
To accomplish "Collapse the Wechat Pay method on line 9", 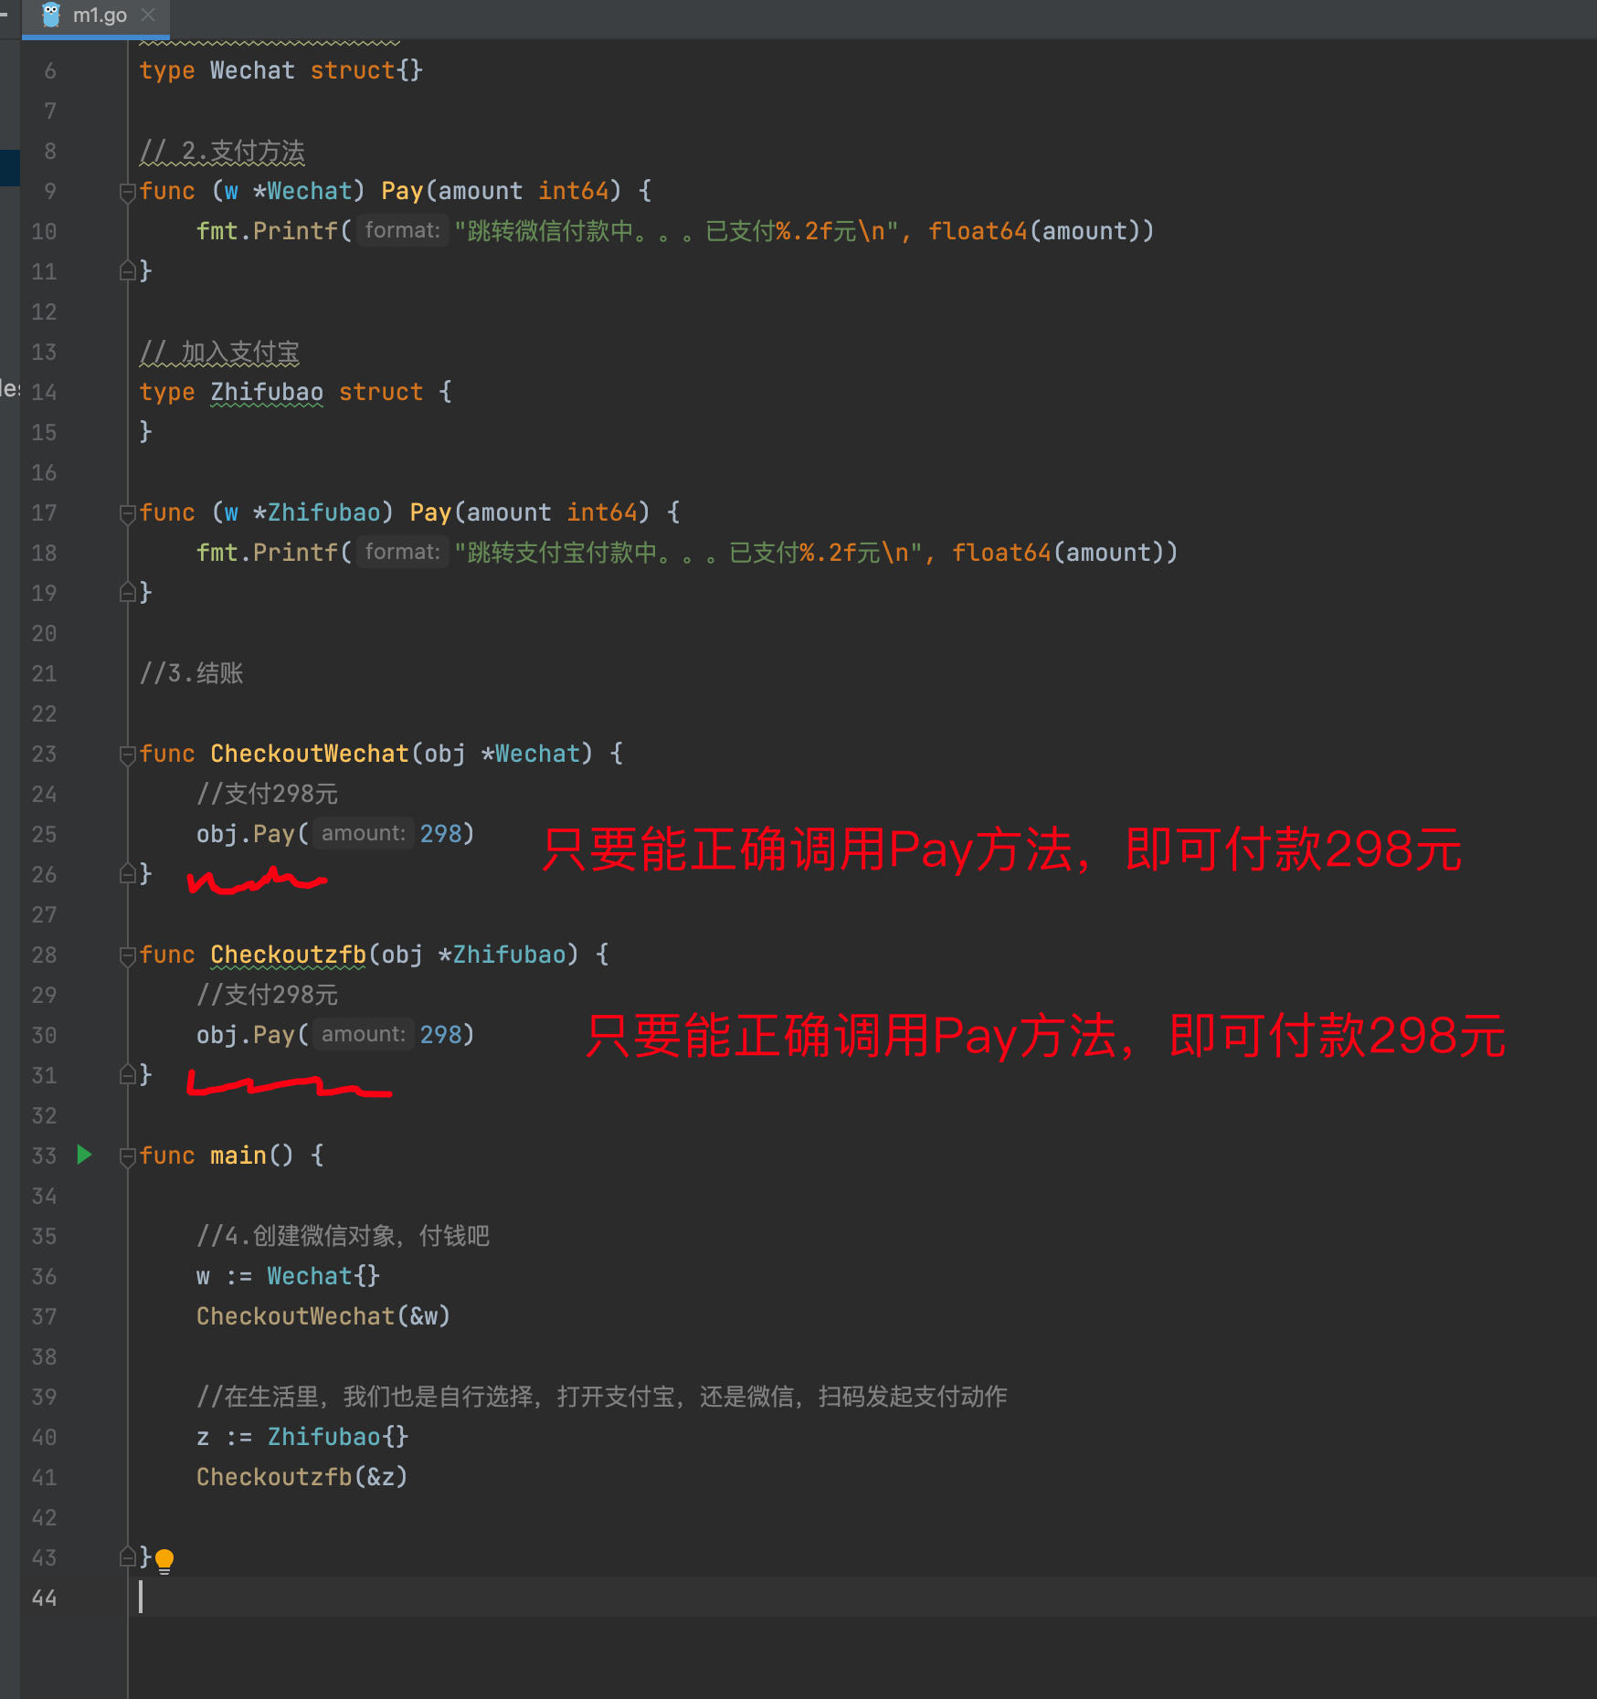I will point(128,191).
